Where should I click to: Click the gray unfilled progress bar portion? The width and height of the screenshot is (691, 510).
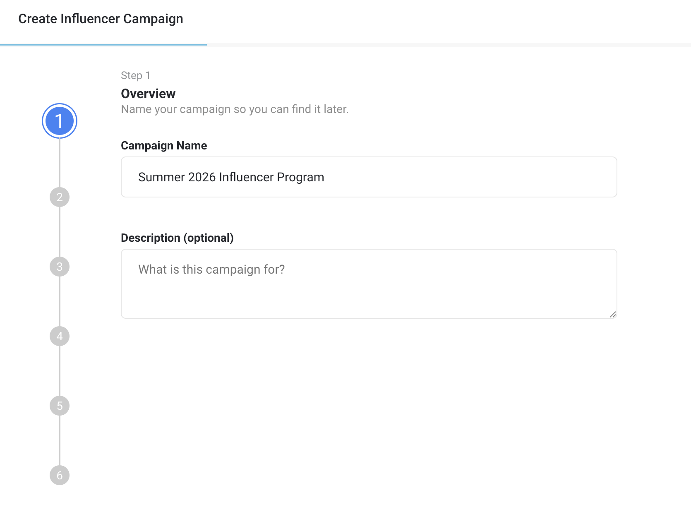(x=449, y=44)
